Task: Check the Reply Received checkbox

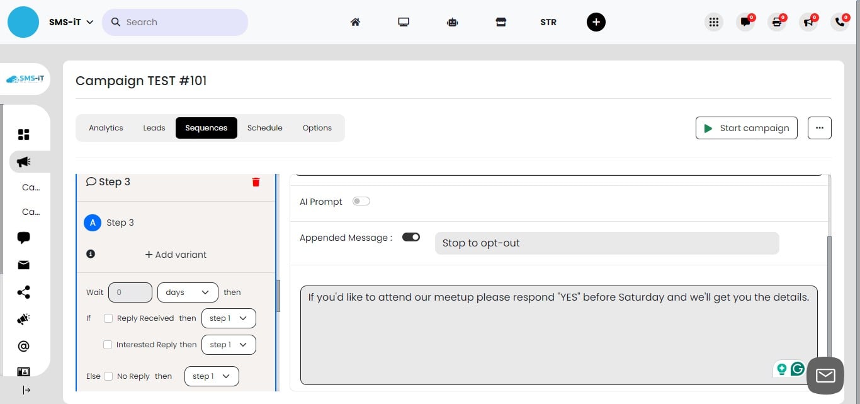Action: (108, 318)
